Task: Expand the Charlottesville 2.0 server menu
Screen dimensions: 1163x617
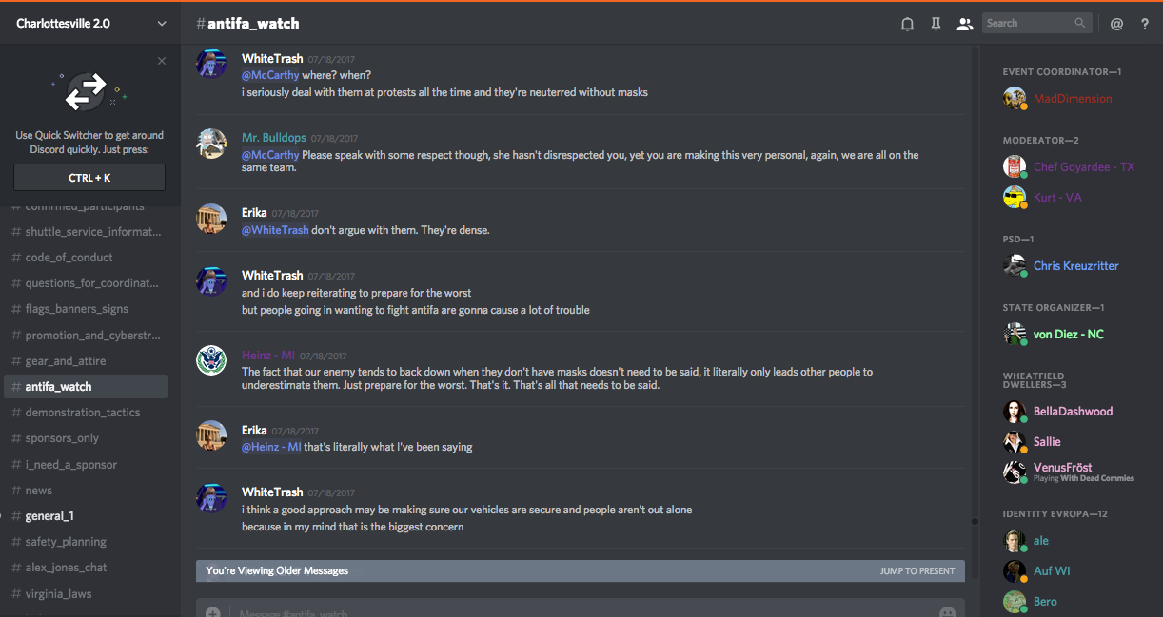Action: click(x=161, y=24)
